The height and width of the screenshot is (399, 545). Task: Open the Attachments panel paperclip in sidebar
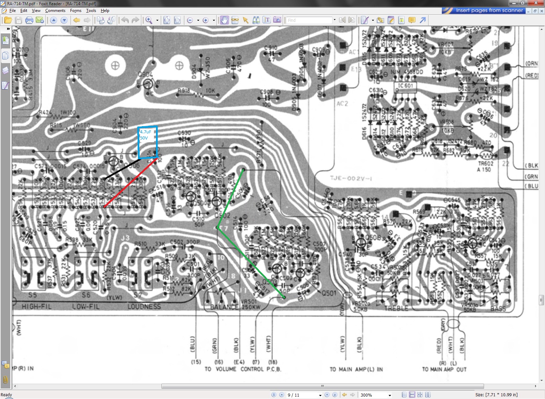point(5,380)
